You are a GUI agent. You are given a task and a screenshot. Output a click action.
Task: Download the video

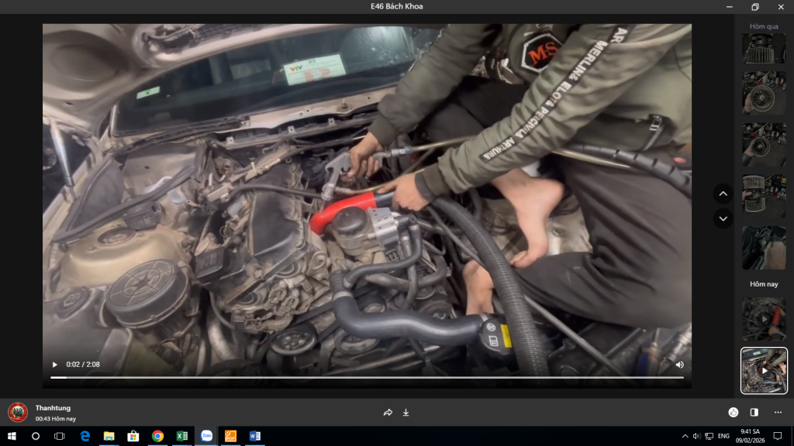coord(406,413)
